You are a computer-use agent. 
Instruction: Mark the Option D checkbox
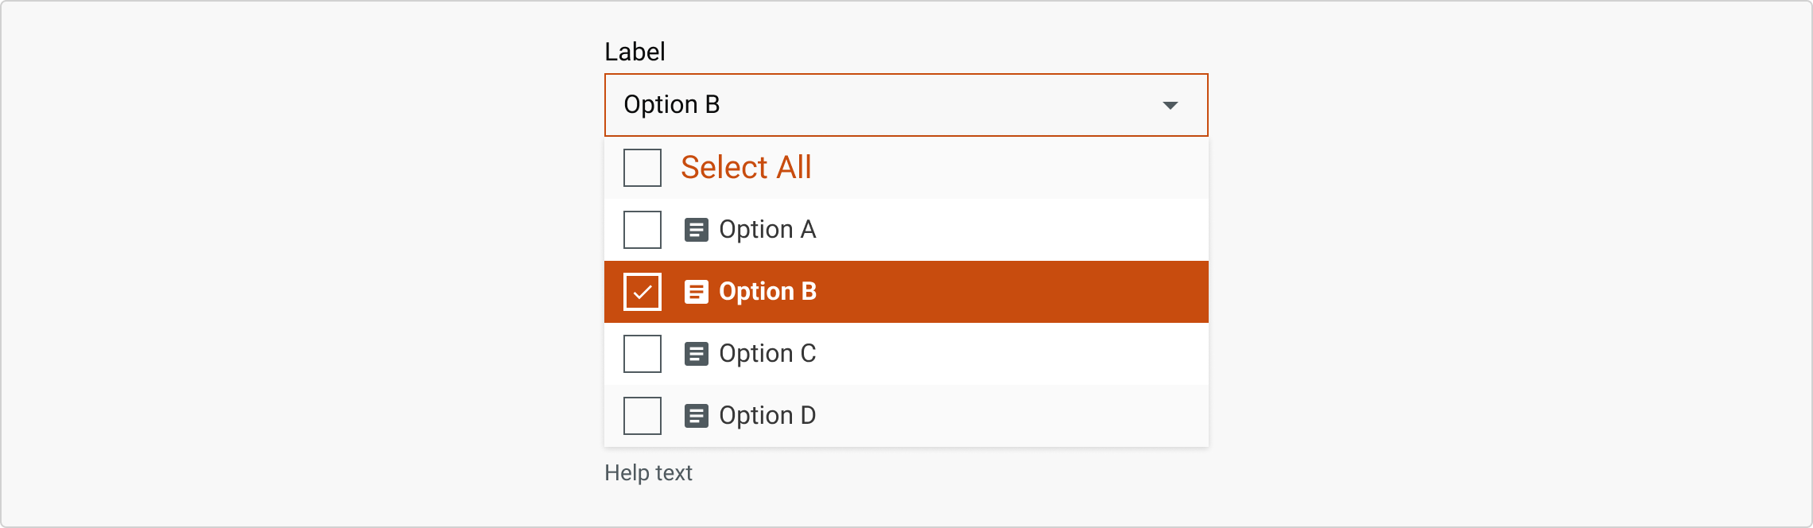pyautogui.click(x=643, y=416)
